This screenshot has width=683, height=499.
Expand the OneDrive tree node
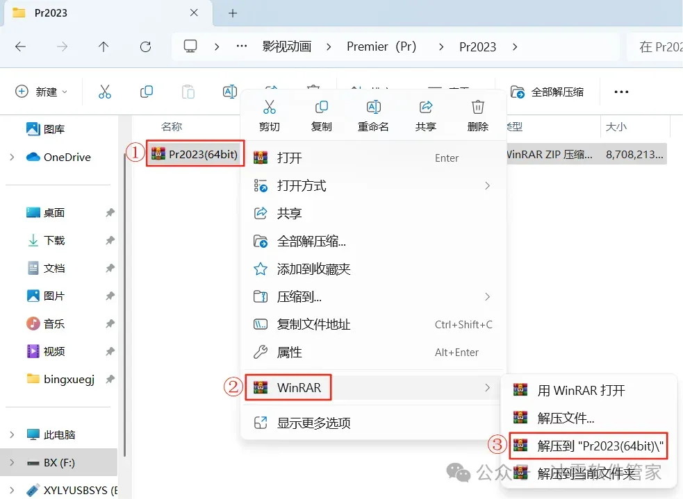tap(12, 157)
